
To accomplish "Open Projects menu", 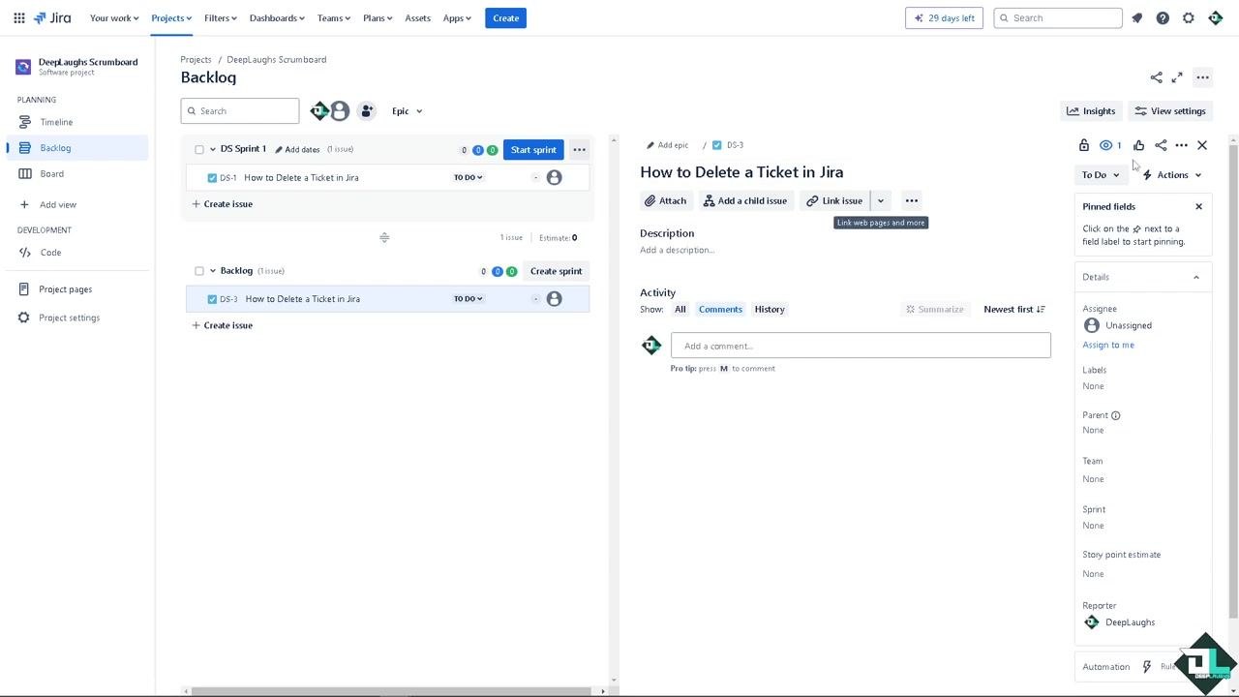I will click(x=171, y=17).
